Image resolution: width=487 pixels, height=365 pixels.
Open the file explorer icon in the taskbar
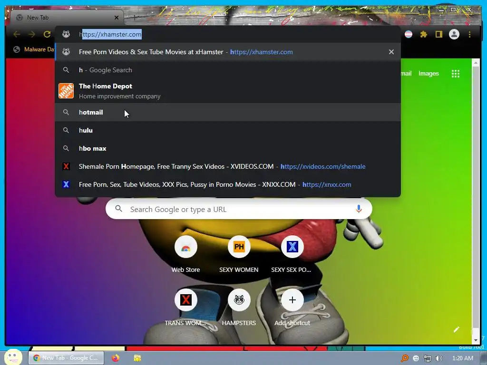[137, 358]
